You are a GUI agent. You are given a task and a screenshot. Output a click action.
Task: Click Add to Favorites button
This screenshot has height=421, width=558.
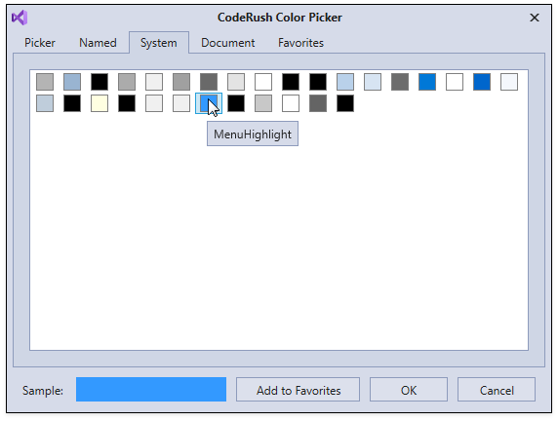[x=299, y=390]
